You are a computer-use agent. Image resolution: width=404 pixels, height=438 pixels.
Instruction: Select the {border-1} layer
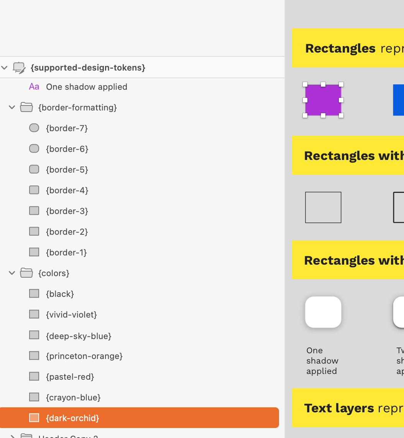click(x=66, y=252)
